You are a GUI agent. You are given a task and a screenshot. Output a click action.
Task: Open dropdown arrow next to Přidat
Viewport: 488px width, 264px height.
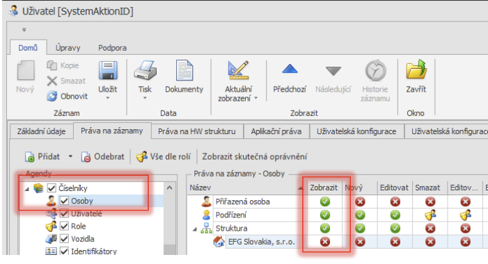pyautogui.click(x=70, y=156)
